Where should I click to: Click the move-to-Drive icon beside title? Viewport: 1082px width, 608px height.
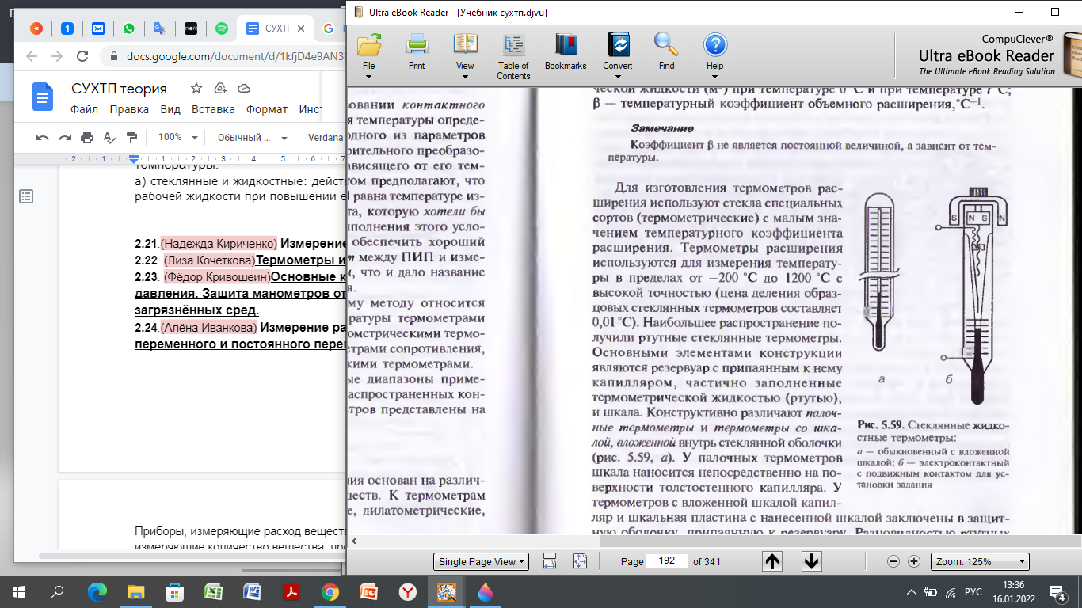pos(220,88)
